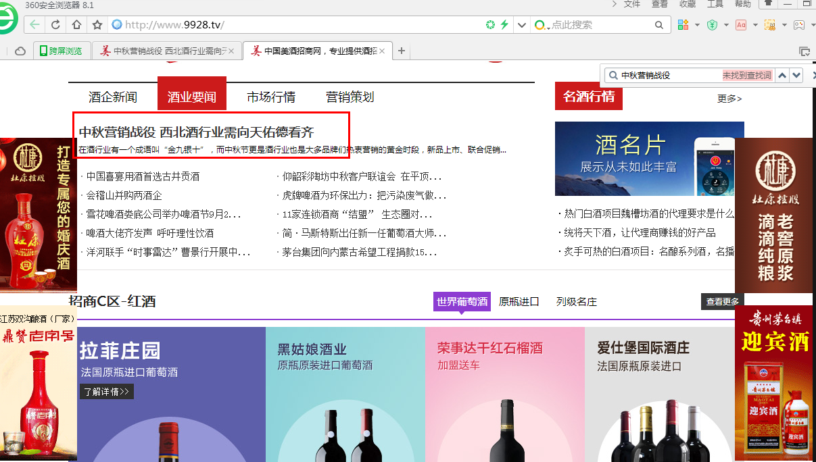Open the 收藏 menu
The image size is (816, 462).
tap(688, 4)
